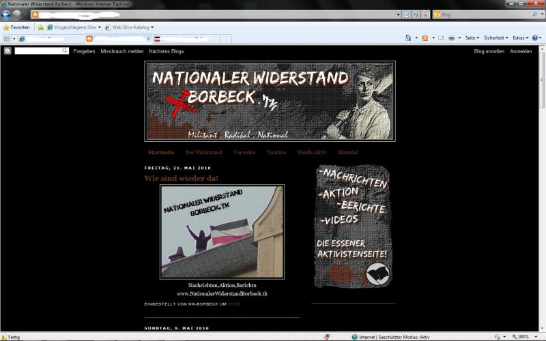Click the magnifier icon in Bing search box
Image resolution: width=546 pixels, height=341 pixels.
pos(534,14)
